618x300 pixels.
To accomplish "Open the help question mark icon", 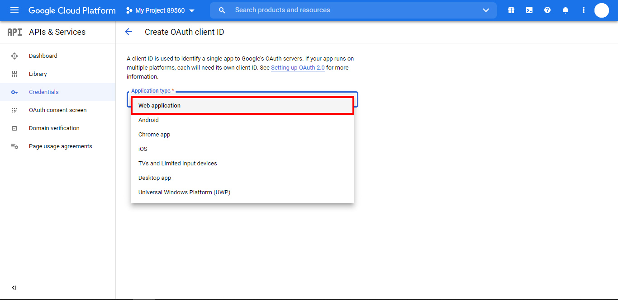I will coord(547,10).
